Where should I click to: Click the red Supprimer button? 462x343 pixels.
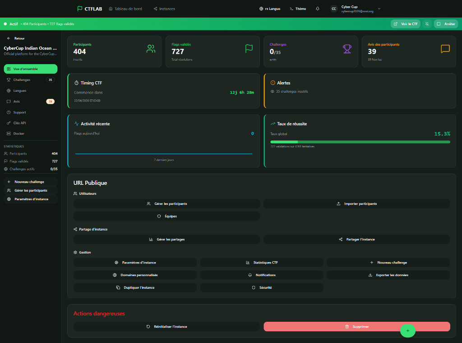[357, 326]
